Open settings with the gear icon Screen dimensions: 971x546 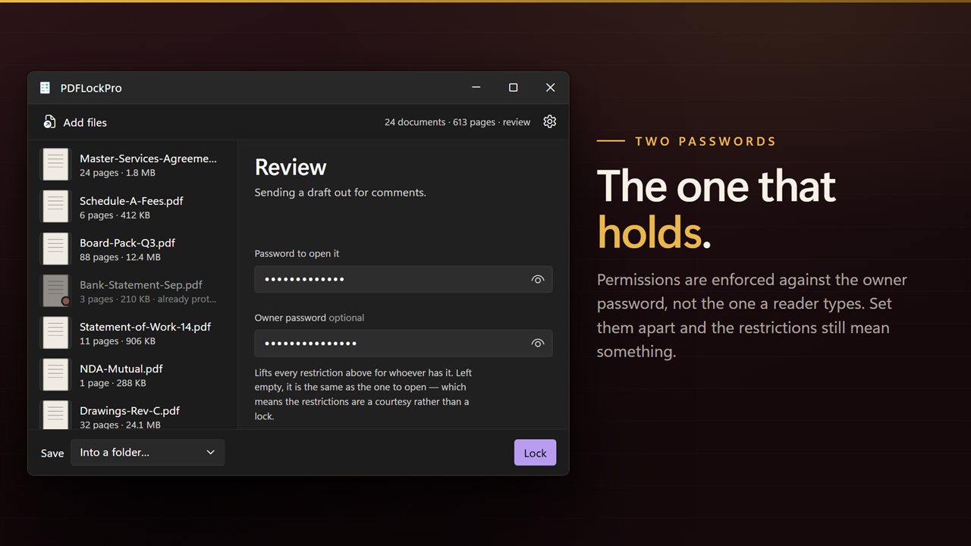coord(550,121)
